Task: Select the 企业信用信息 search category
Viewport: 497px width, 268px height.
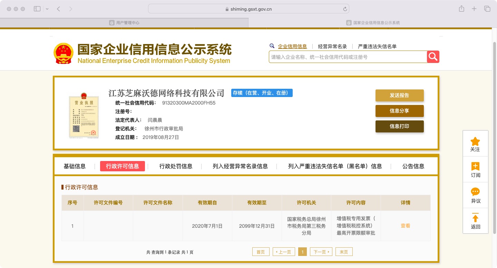Action: point(292,46)
